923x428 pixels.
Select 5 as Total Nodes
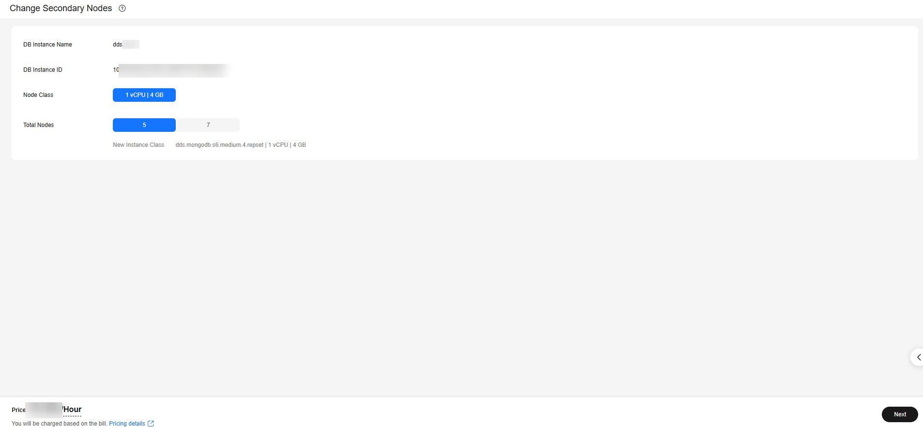(144, 125)
